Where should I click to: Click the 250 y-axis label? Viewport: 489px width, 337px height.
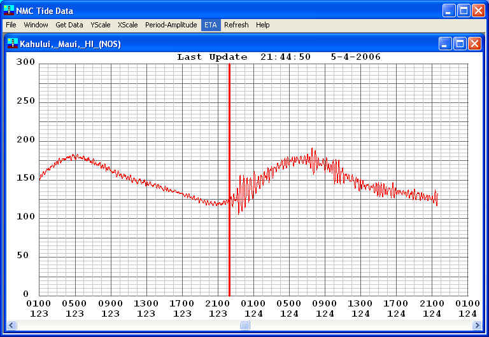[26, 101]
